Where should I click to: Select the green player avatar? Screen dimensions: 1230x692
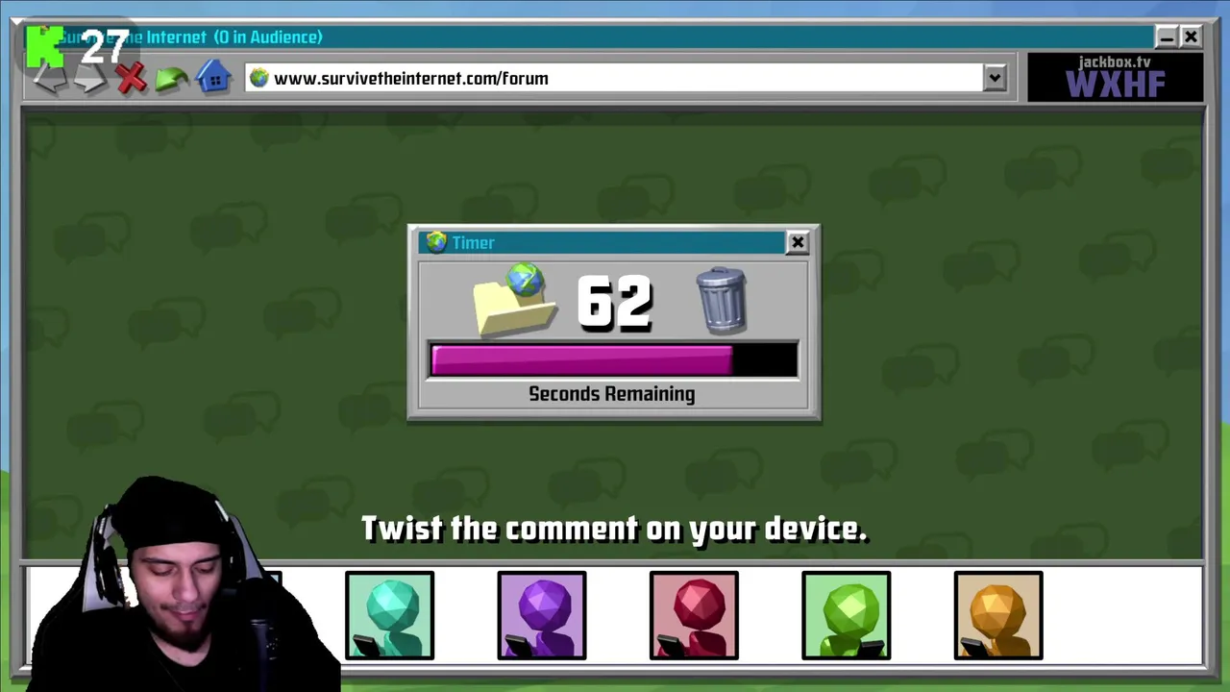[847, 616]
